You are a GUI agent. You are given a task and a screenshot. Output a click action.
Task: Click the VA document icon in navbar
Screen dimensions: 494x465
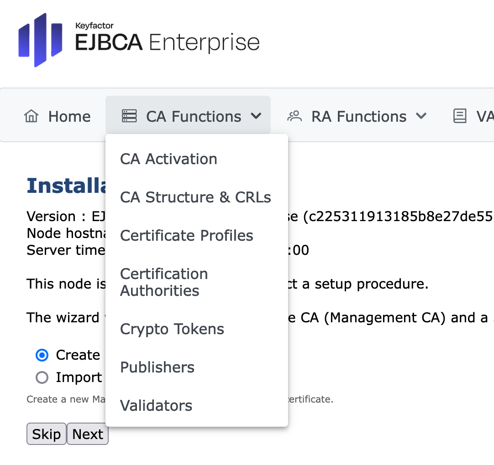459,116
